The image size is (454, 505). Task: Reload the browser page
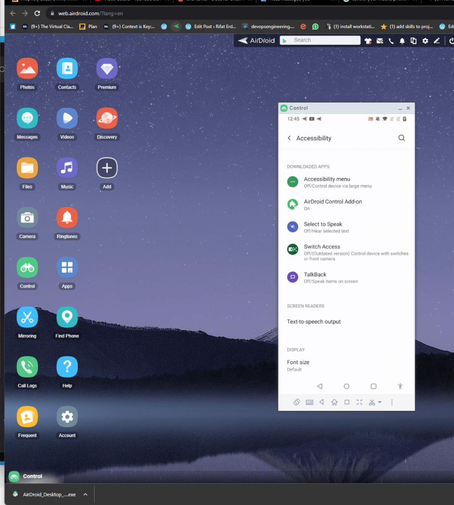37,13
